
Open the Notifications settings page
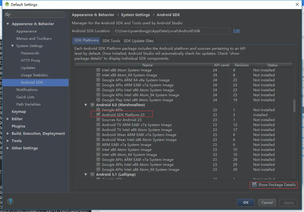27,90
